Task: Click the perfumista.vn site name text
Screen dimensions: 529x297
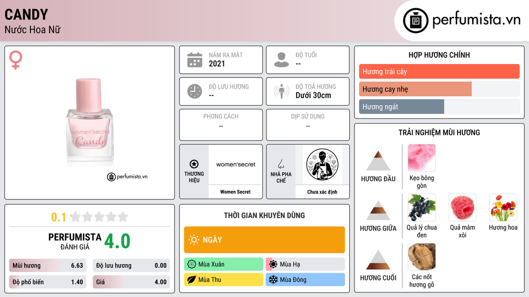Action: [476, 20]
